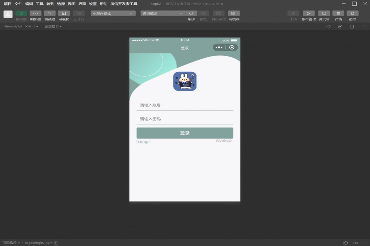Open the 普通编译 compile mode dropdown

point(163,14)
